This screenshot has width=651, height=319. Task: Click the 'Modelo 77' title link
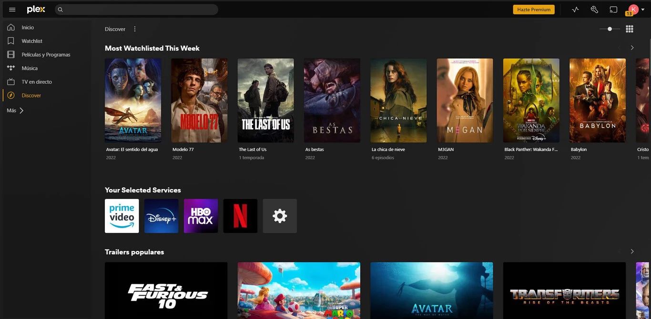[183, 150]
